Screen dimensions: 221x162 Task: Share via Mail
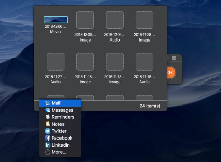point(60,103)
